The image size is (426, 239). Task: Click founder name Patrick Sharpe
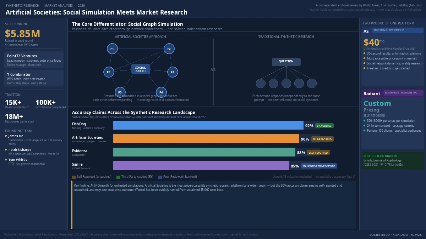(20, 150)
